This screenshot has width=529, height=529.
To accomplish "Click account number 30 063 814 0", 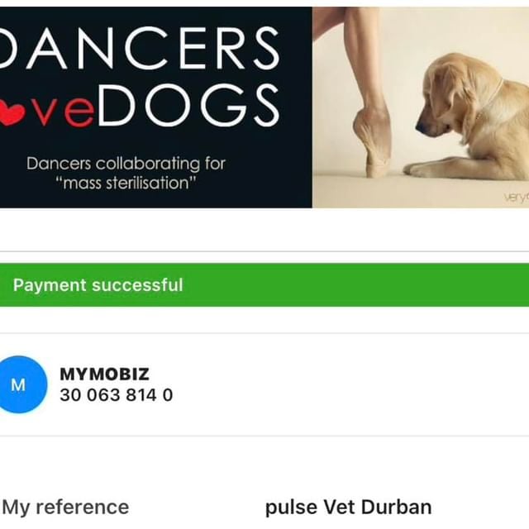I will (x=116, y=395).
